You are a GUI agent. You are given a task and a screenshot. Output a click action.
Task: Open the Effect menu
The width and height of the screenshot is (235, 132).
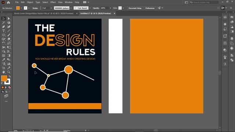click(53, 2)
